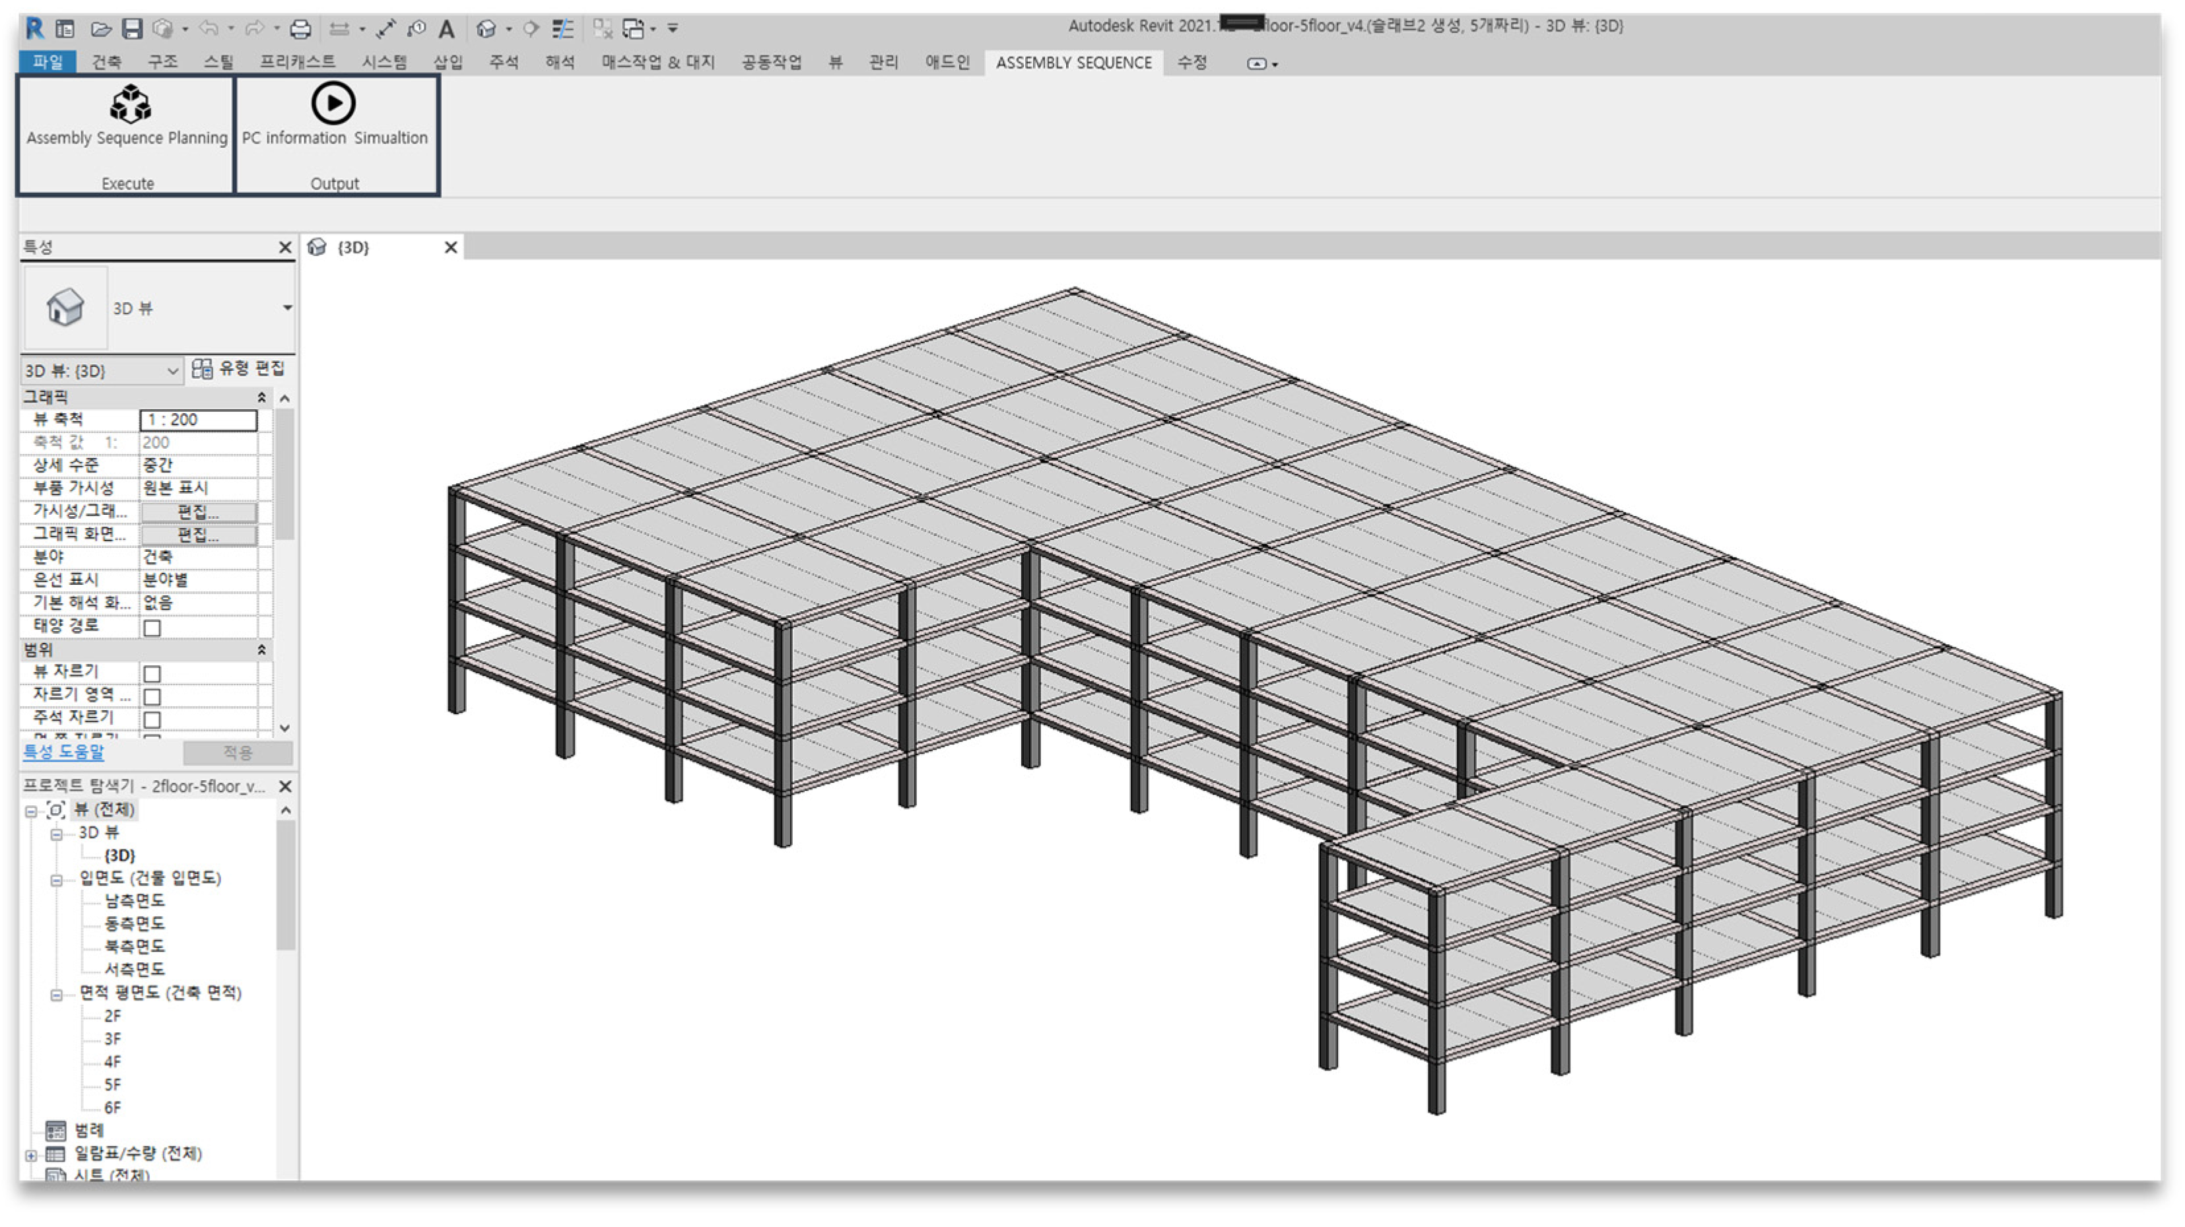Toggle the 뷰 자르기 checkbox
The width and height of the screenshot is (2185, 1227).
click(x=152, y=674)
